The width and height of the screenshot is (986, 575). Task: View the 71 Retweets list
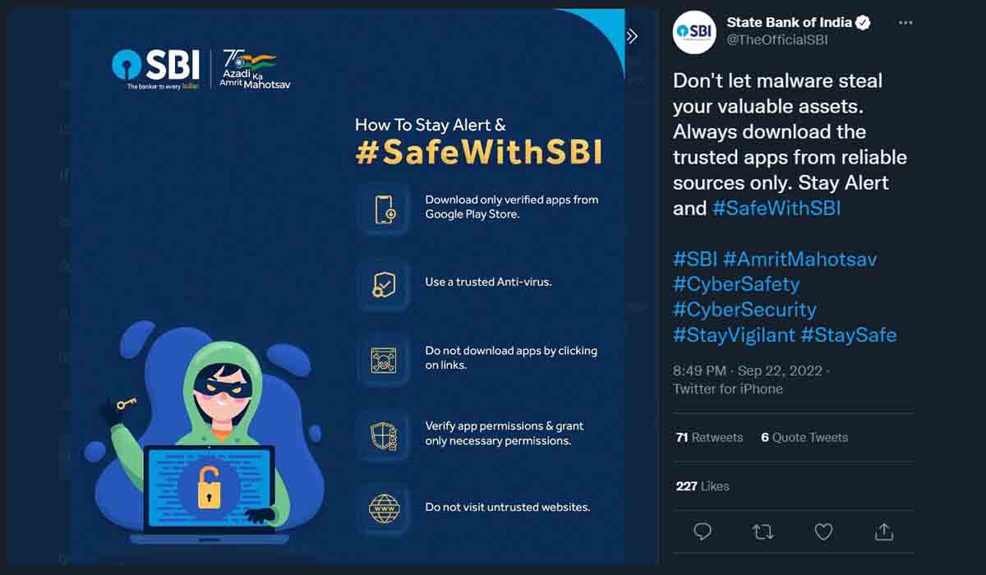coord(709,437)
